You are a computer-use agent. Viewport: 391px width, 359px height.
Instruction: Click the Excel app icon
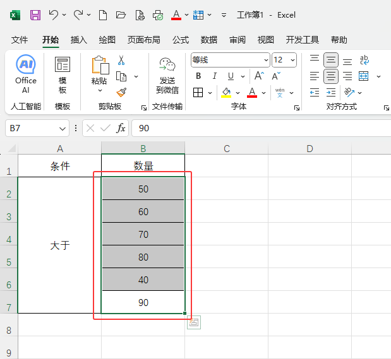tap(15, 15)
